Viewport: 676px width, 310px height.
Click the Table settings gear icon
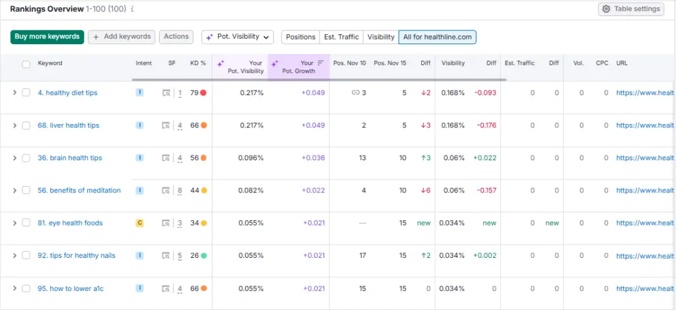point(607,9)
